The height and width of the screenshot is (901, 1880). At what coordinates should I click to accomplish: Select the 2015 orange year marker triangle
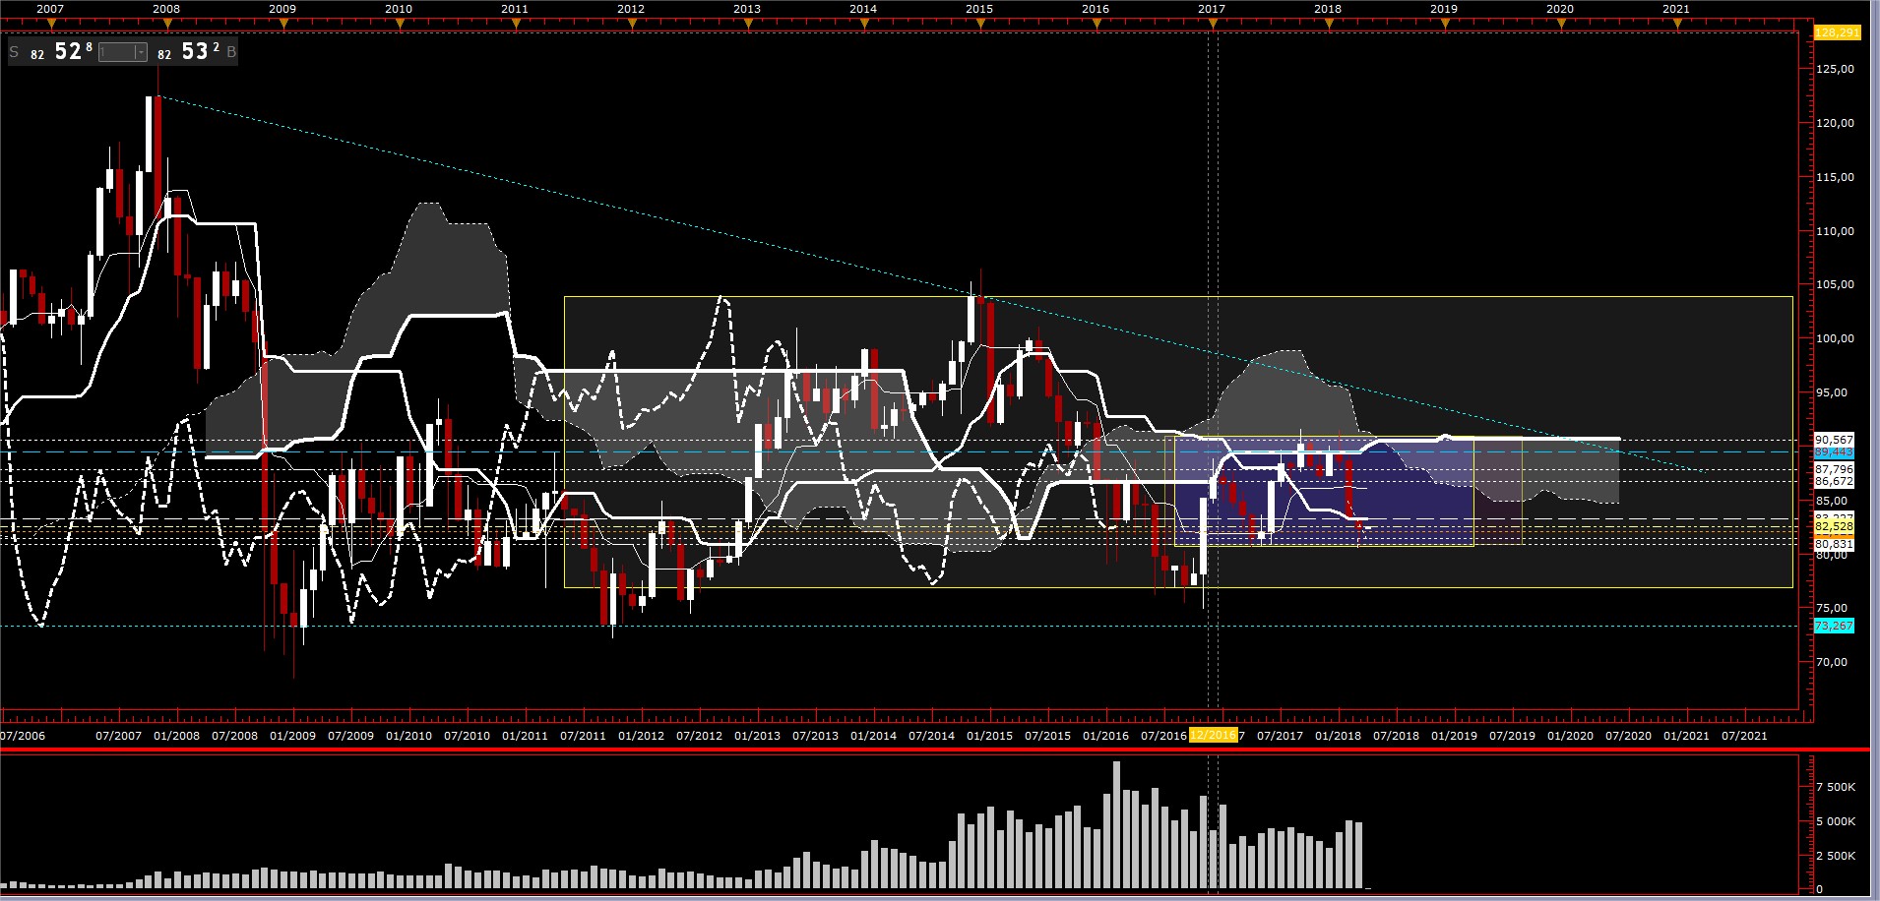click(x=979, y=23)
